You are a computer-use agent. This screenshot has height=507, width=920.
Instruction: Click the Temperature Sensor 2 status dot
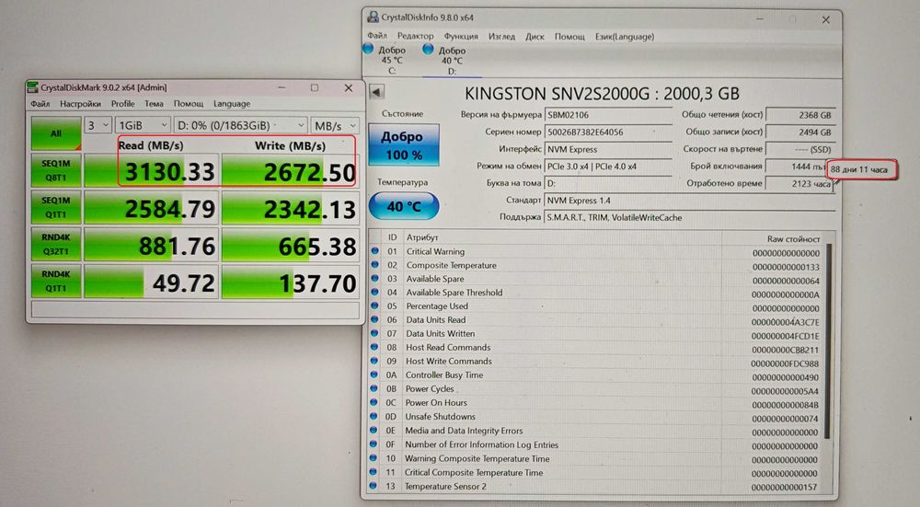[x=374, y=486]
